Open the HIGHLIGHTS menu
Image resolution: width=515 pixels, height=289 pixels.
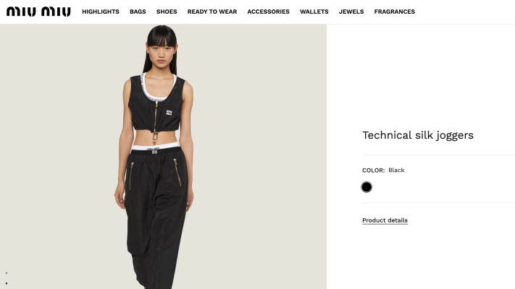tap(101, 12)
